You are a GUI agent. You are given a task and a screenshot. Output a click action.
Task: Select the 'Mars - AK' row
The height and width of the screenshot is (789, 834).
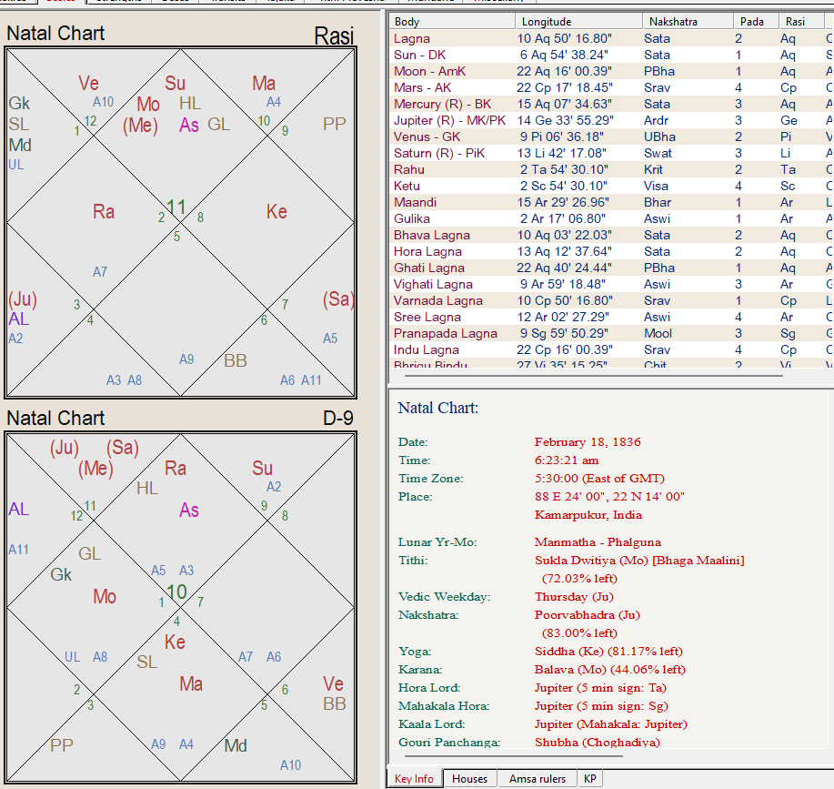click(612, 87)
